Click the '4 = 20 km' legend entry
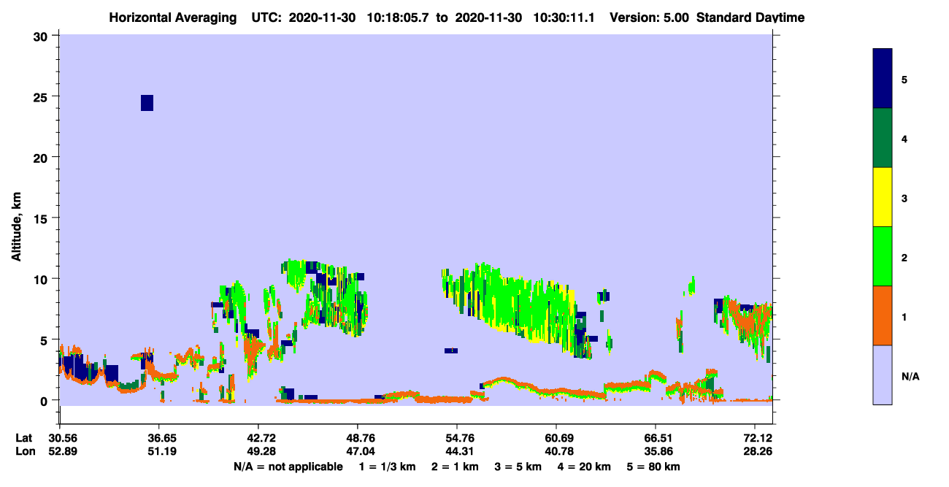The height and width of the screenshot is (487, 949). point(585,467)
